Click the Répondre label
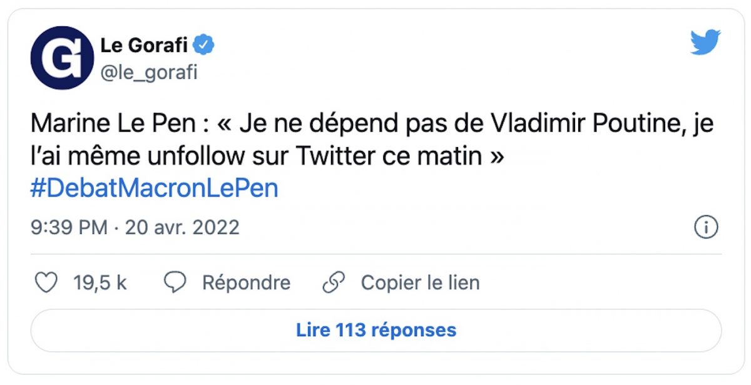The width and height of the screenshot is (751, 385). pyautogui.click(x=245, y=282)
